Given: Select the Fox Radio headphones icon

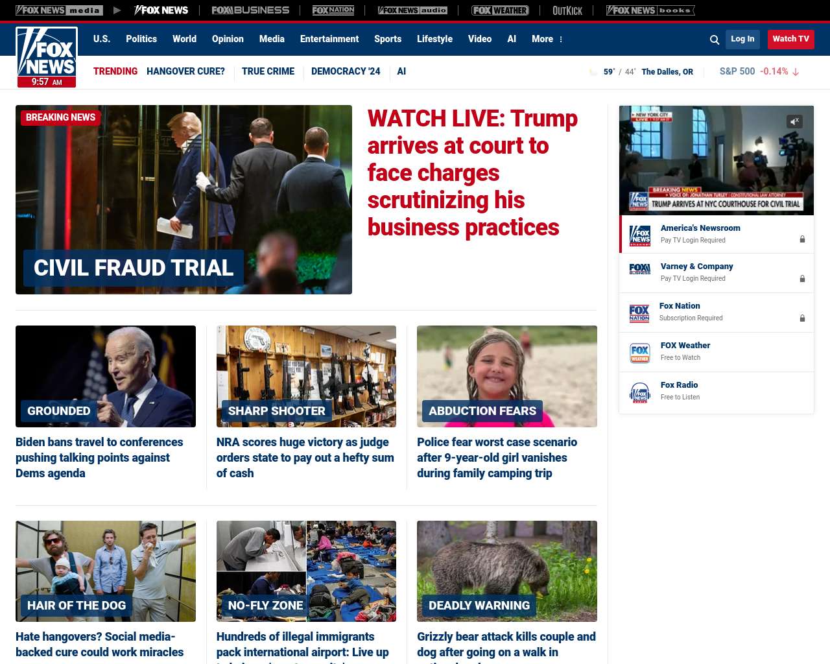Looking at the screenshot, I should (x=640, y=392).
